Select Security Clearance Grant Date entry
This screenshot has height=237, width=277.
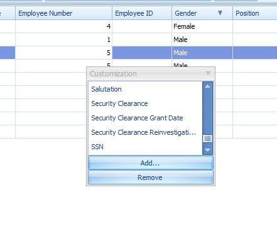point(145,118)
